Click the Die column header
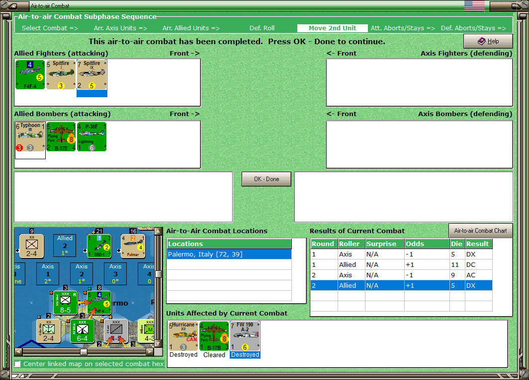The width and height of the screenshot is (529, 380). (x=457, y=244)
